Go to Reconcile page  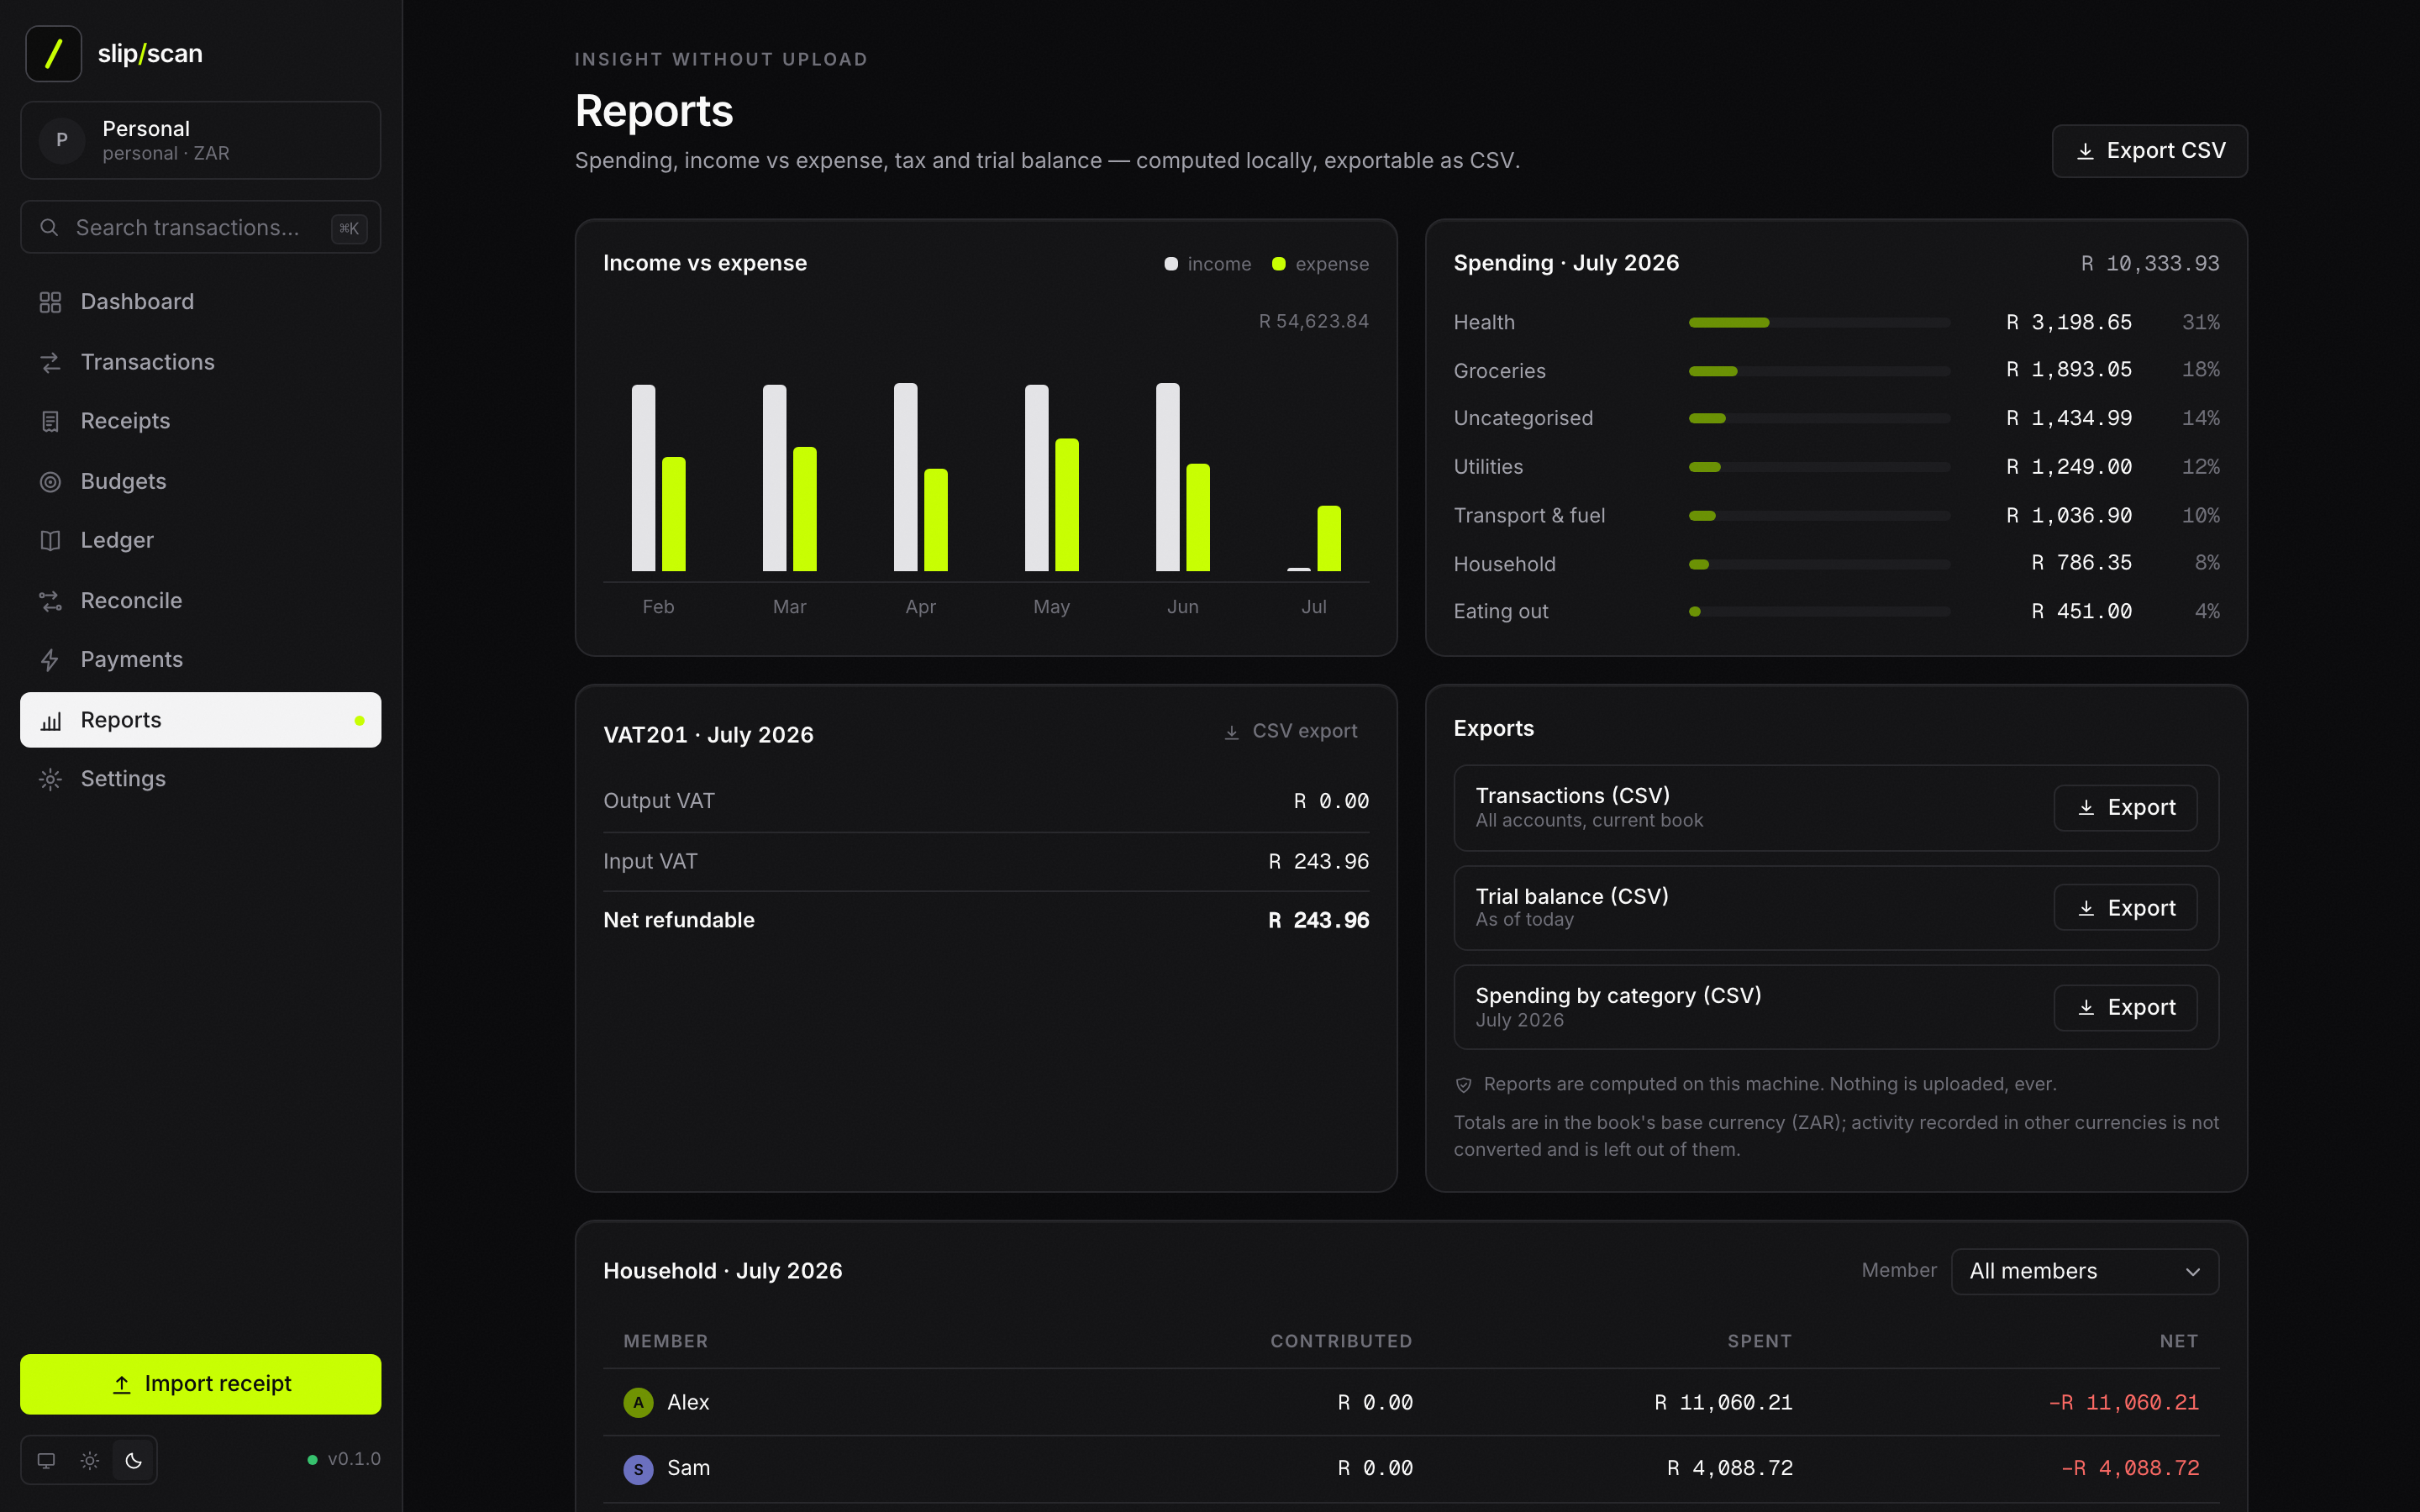point(200,601)
